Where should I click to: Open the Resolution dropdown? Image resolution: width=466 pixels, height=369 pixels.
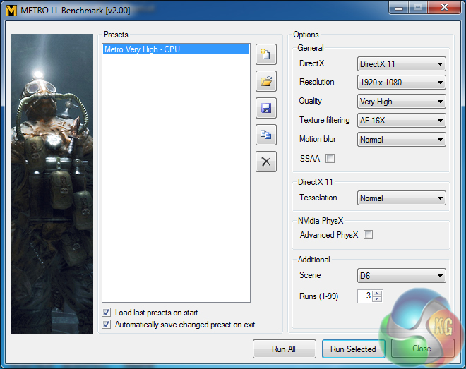point(401,83)
